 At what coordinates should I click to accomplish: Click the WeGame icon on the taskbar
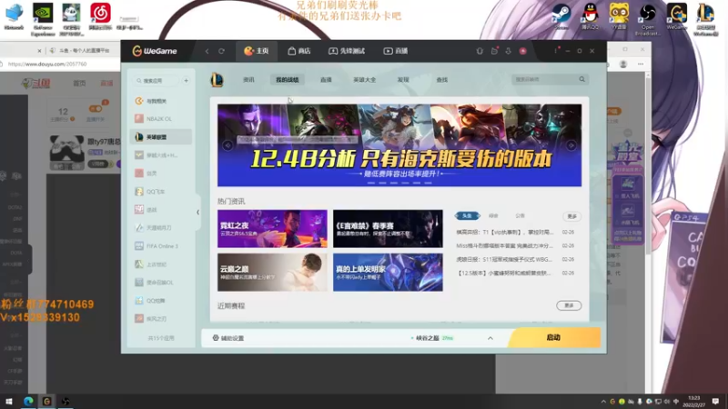[47, 401]
